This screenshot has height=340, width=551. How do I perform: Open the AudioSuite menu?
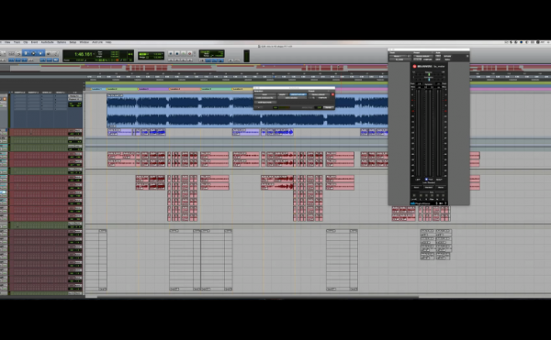pyautogui.click(x=48, y=42)
